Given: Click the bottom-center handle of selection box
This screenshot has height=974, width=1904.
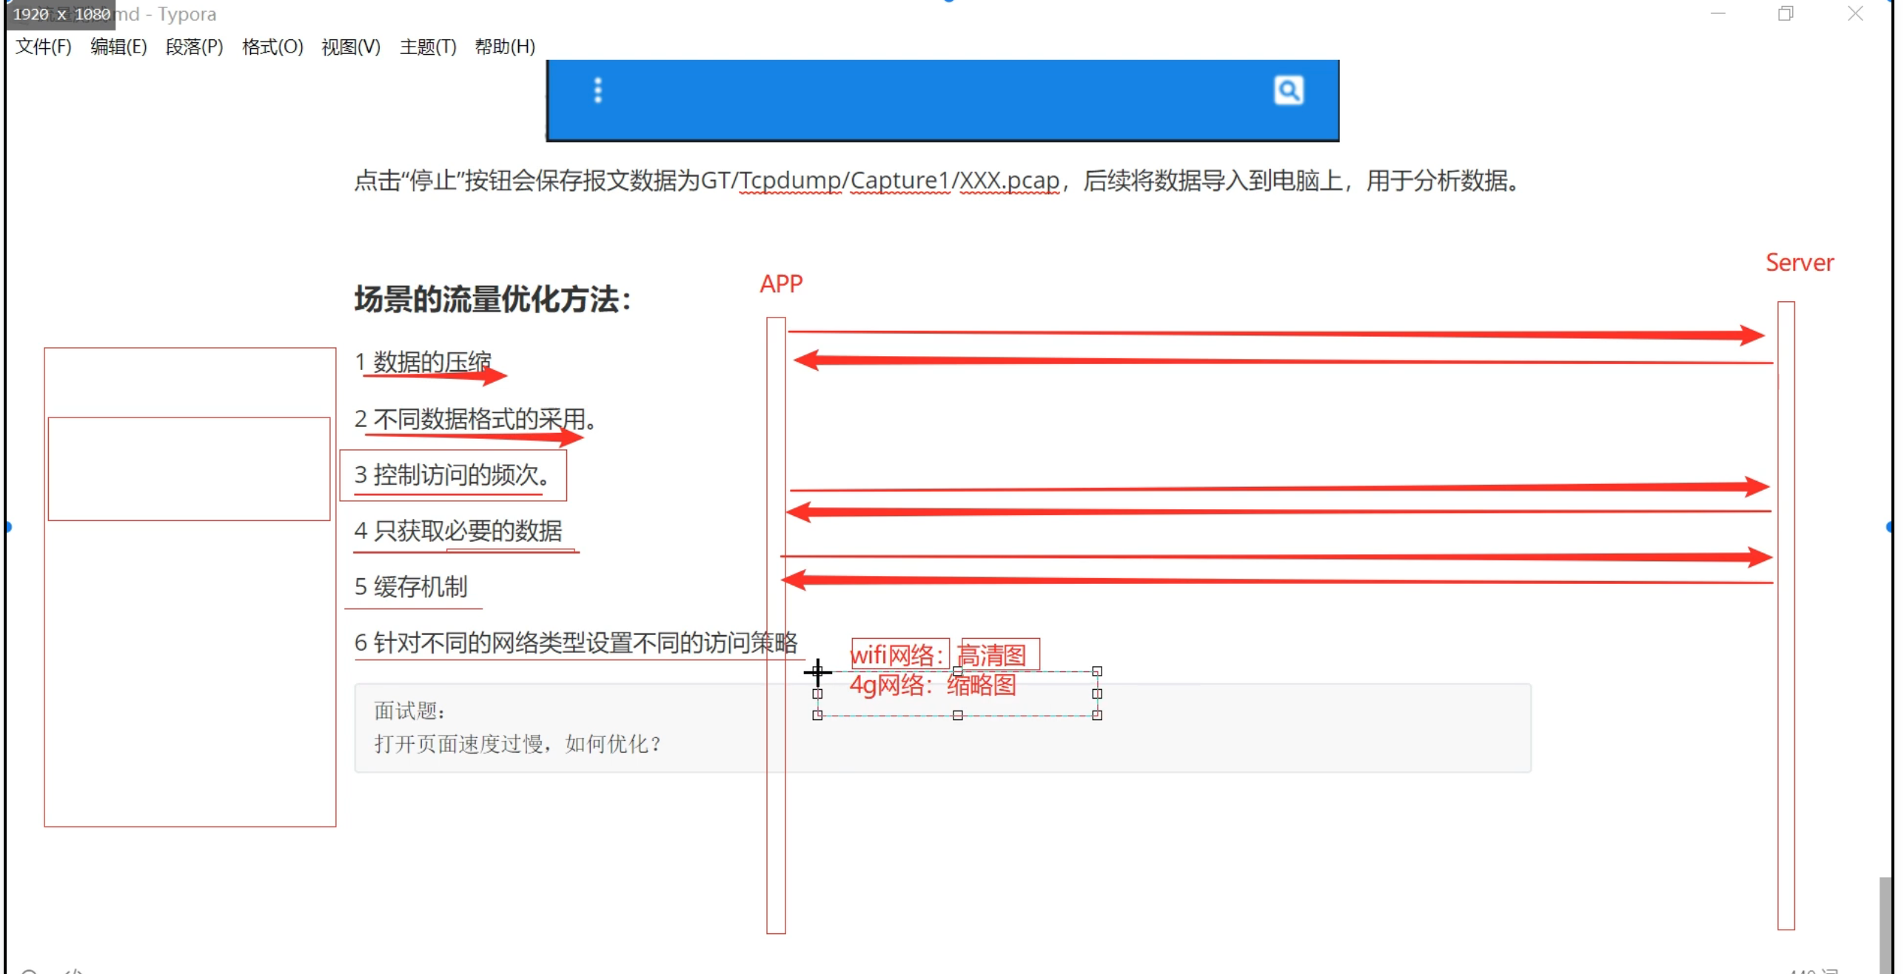Looking at the screenshot, I should coord(957,715).
